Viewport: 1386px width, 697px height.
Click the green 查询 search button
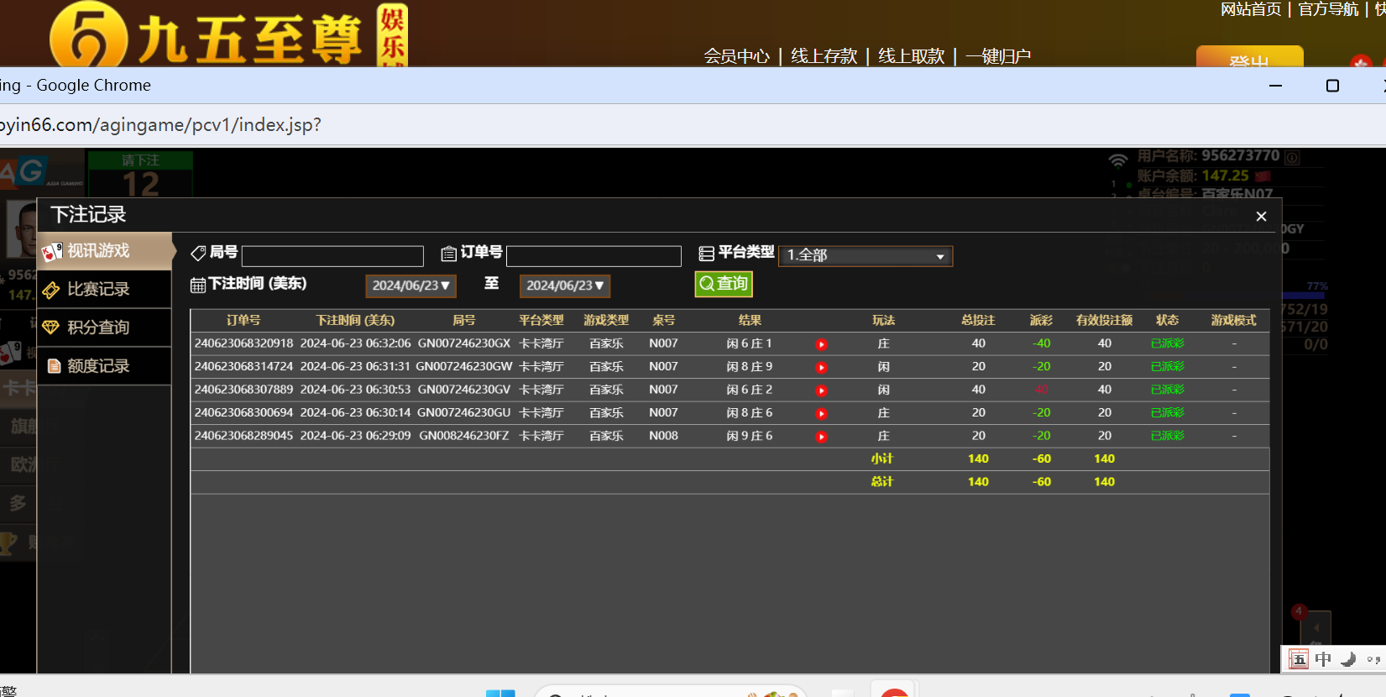(724, 284)
